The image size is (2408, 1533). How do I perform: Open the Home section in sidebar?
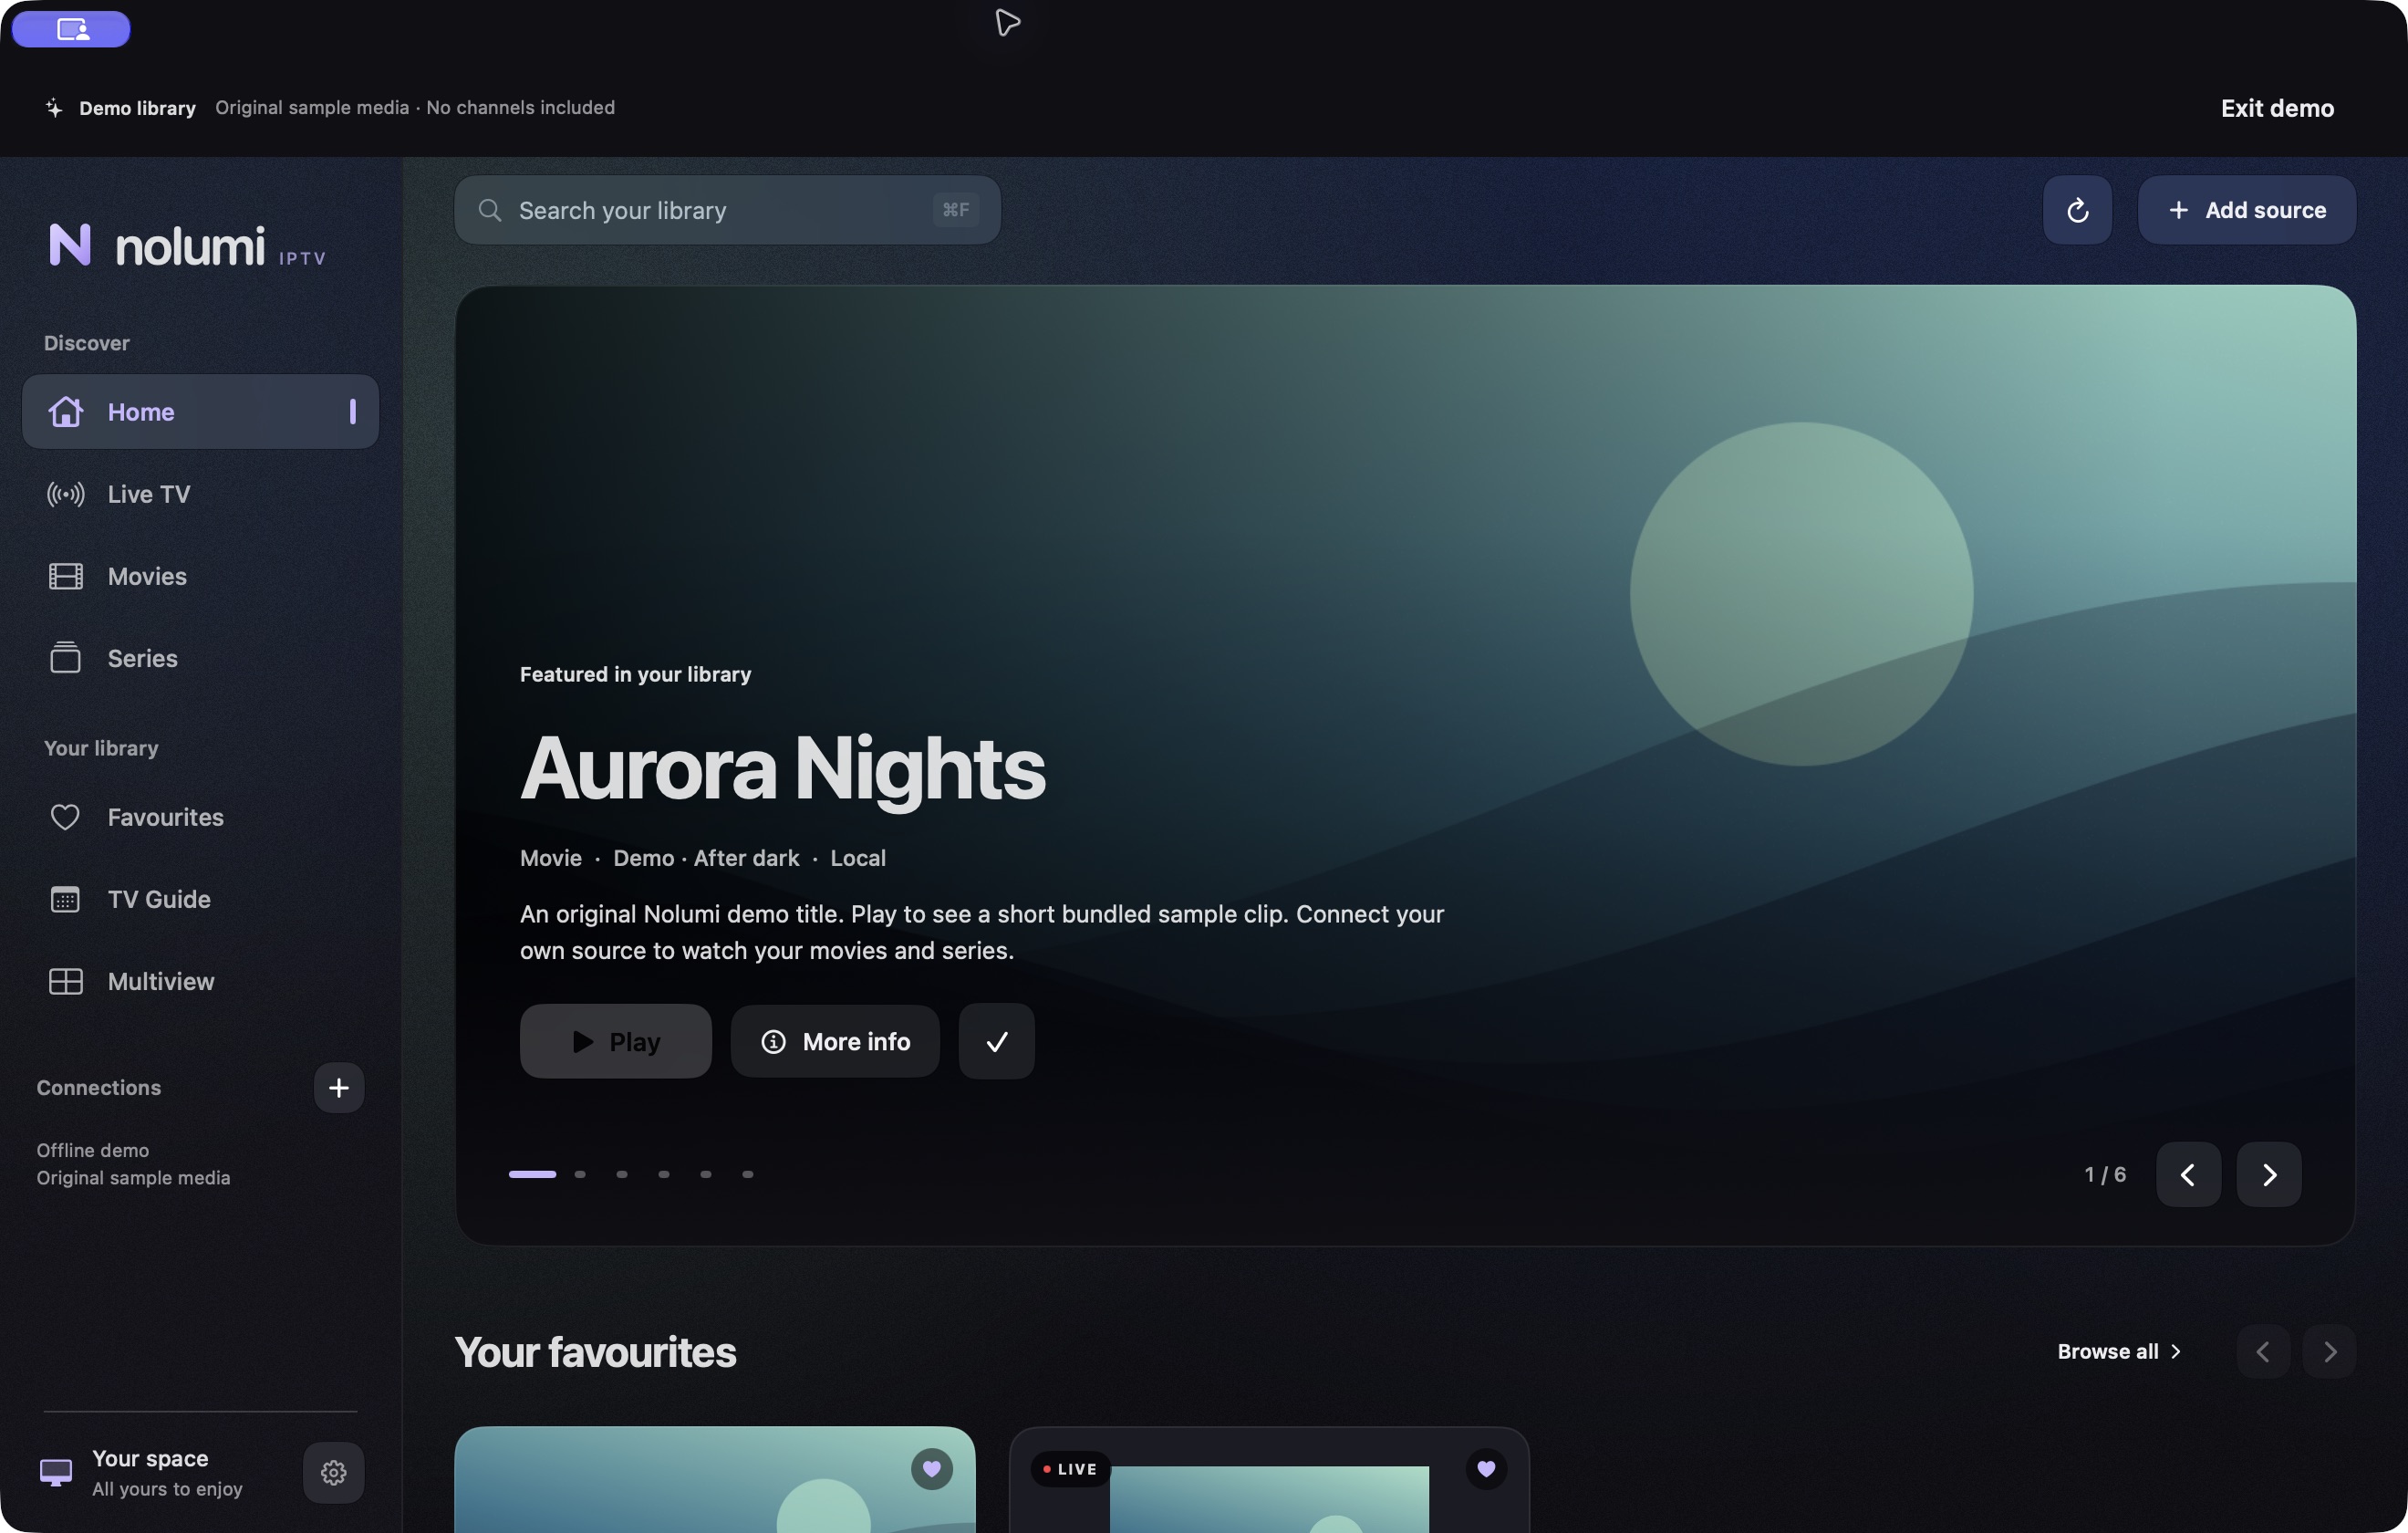click(200, 412)
